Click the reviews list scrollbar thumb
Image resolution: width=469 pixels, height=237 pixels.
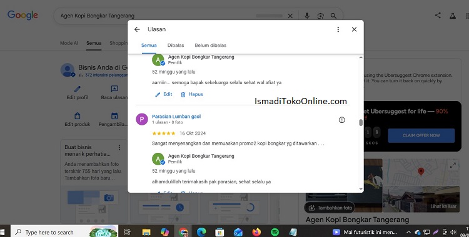361,123
